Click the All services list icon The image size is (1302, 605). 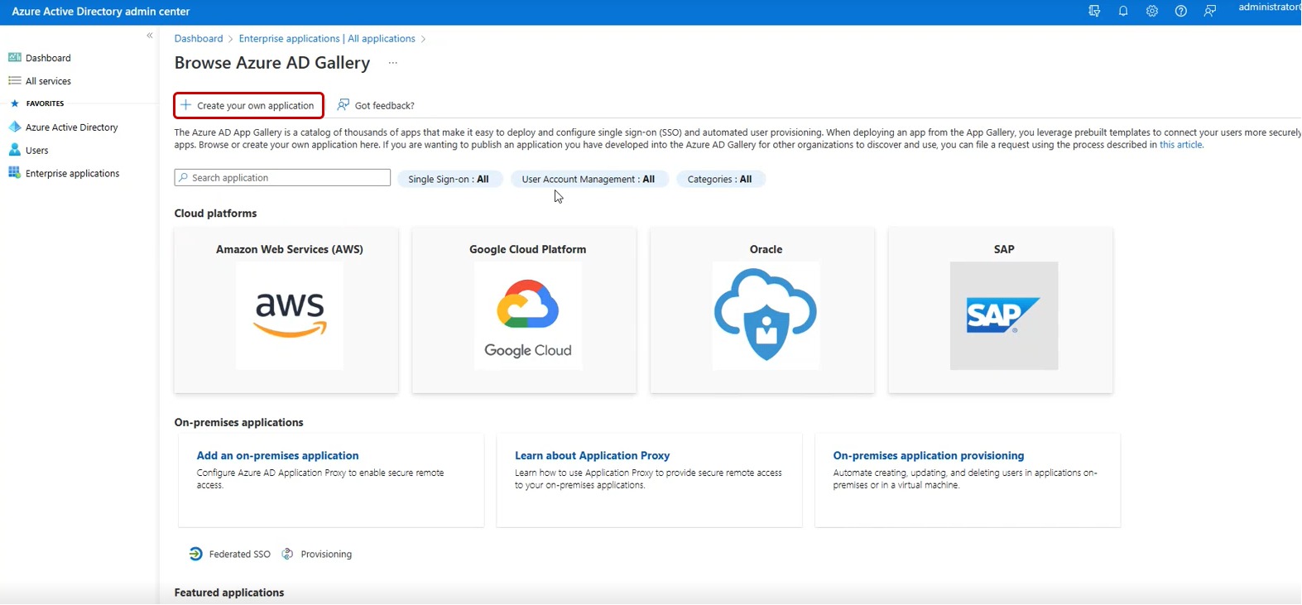point(14,81)
